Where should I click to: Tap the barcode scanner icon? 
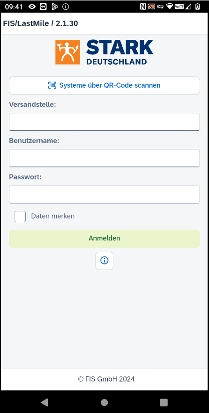[x=52, y=85]
